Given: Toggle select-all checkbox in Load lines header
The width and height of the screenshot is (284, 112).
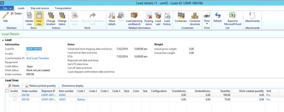Looking at the screenshot, I should click(7, 91).
